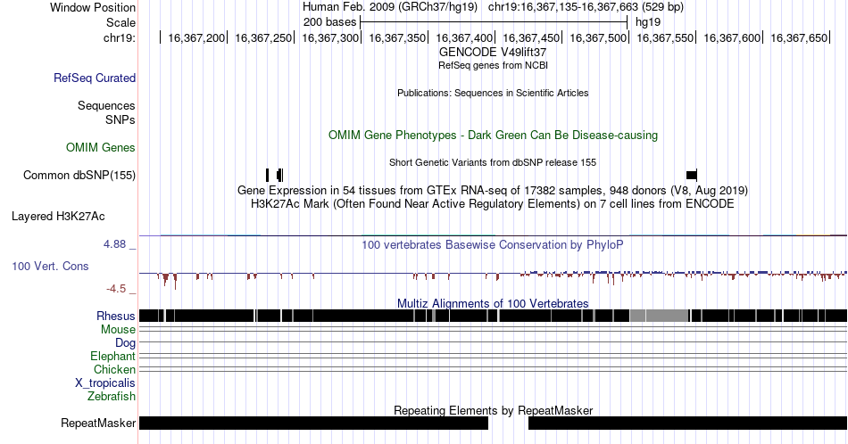Click 100 vertebrates Basewise Conservation by PhyloP title

[493, 244]
